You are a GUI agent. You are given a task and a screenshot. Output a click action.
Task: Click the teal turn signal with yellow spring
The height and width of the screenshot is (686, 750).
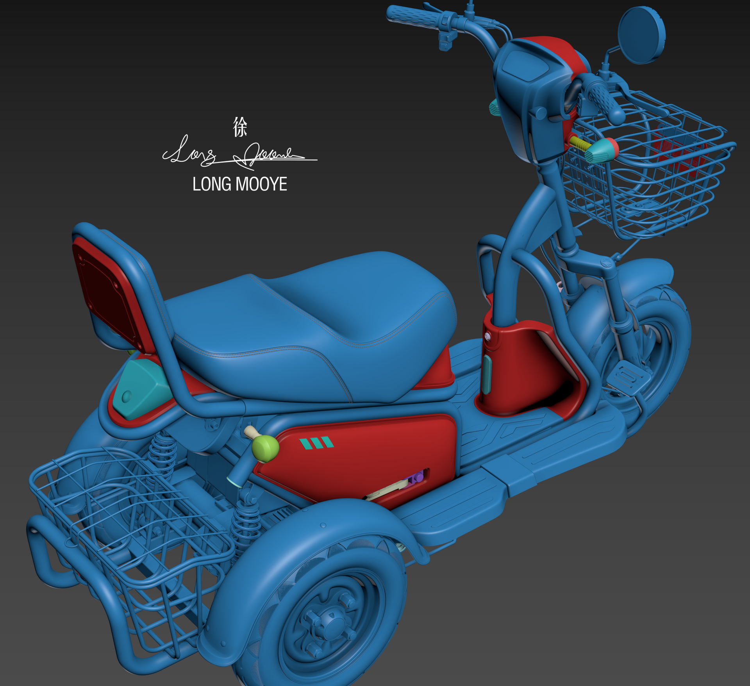595,149
